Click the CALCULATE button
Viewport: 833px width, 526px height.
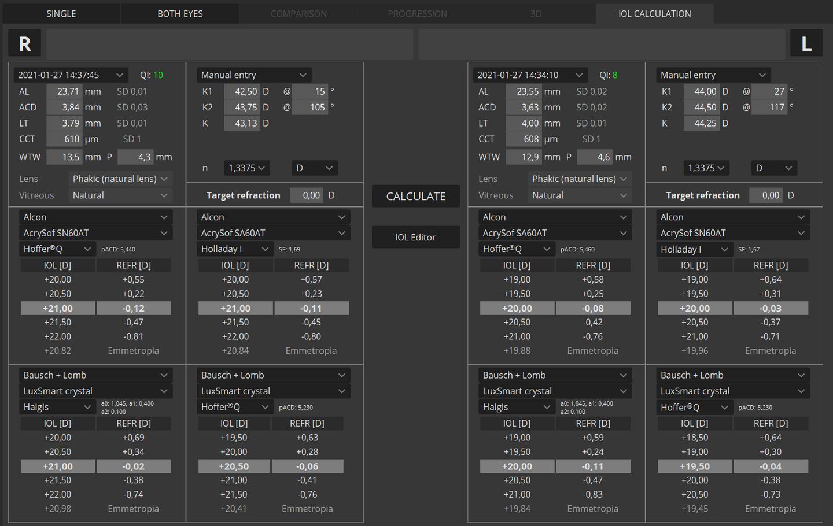[x=415, y=197]
